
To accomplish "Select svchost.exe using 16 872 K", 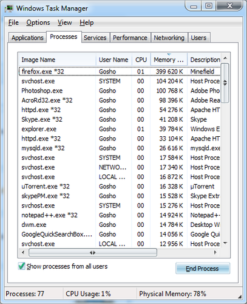I will [x=120, y=177].
